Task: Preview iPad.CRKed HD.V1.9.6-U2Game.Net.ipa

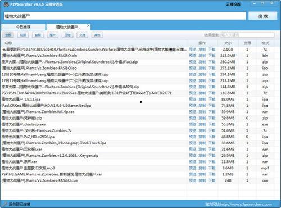Action: point(192,106)
